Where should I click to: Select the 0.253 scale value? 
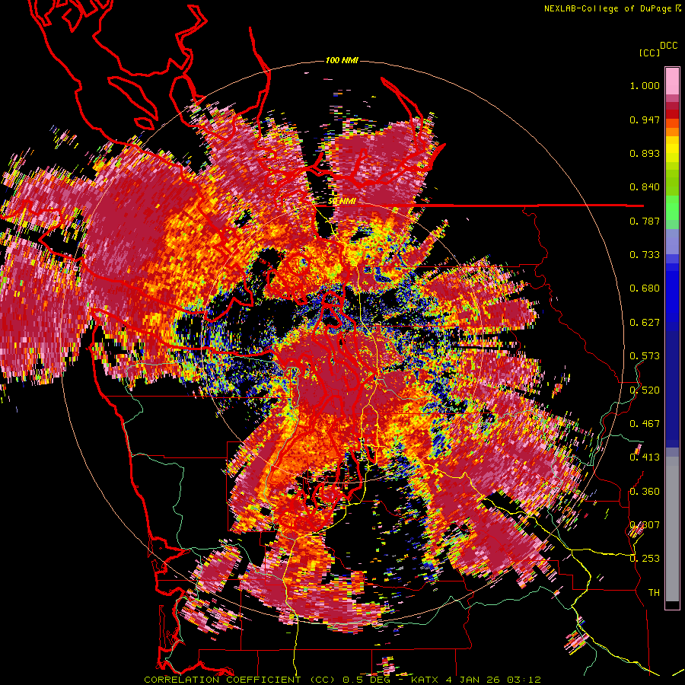[x=645, y=559]
